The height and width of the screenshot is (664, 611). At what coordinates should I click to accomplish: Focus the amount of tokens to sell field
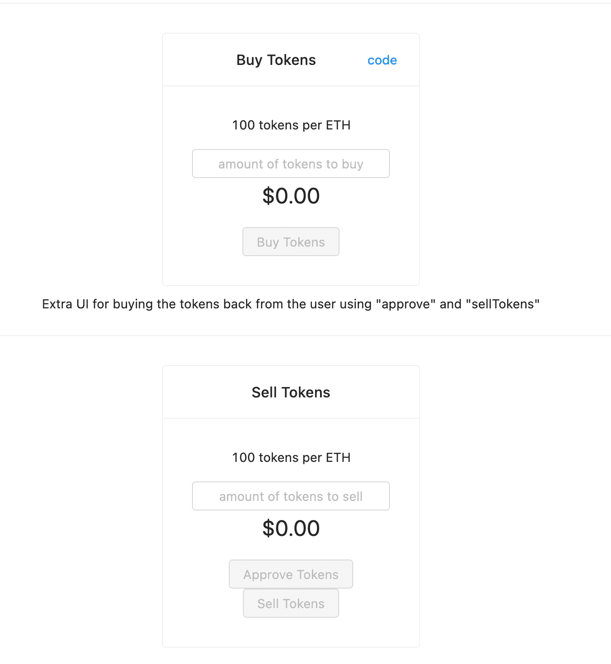click(291, 496)
